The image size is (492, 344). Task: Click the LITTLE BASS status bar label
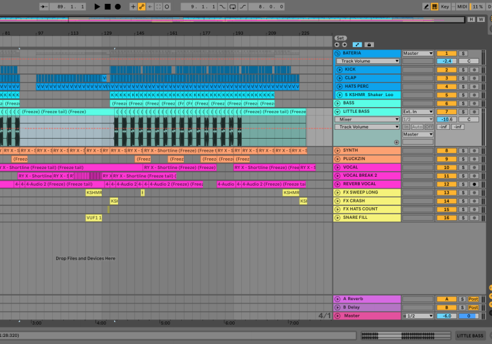(x=469, y=336)
